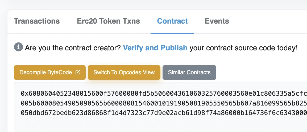Switch To Opcodes View
The height and width of the screenshot is (132, 307).
pos(124,72)
